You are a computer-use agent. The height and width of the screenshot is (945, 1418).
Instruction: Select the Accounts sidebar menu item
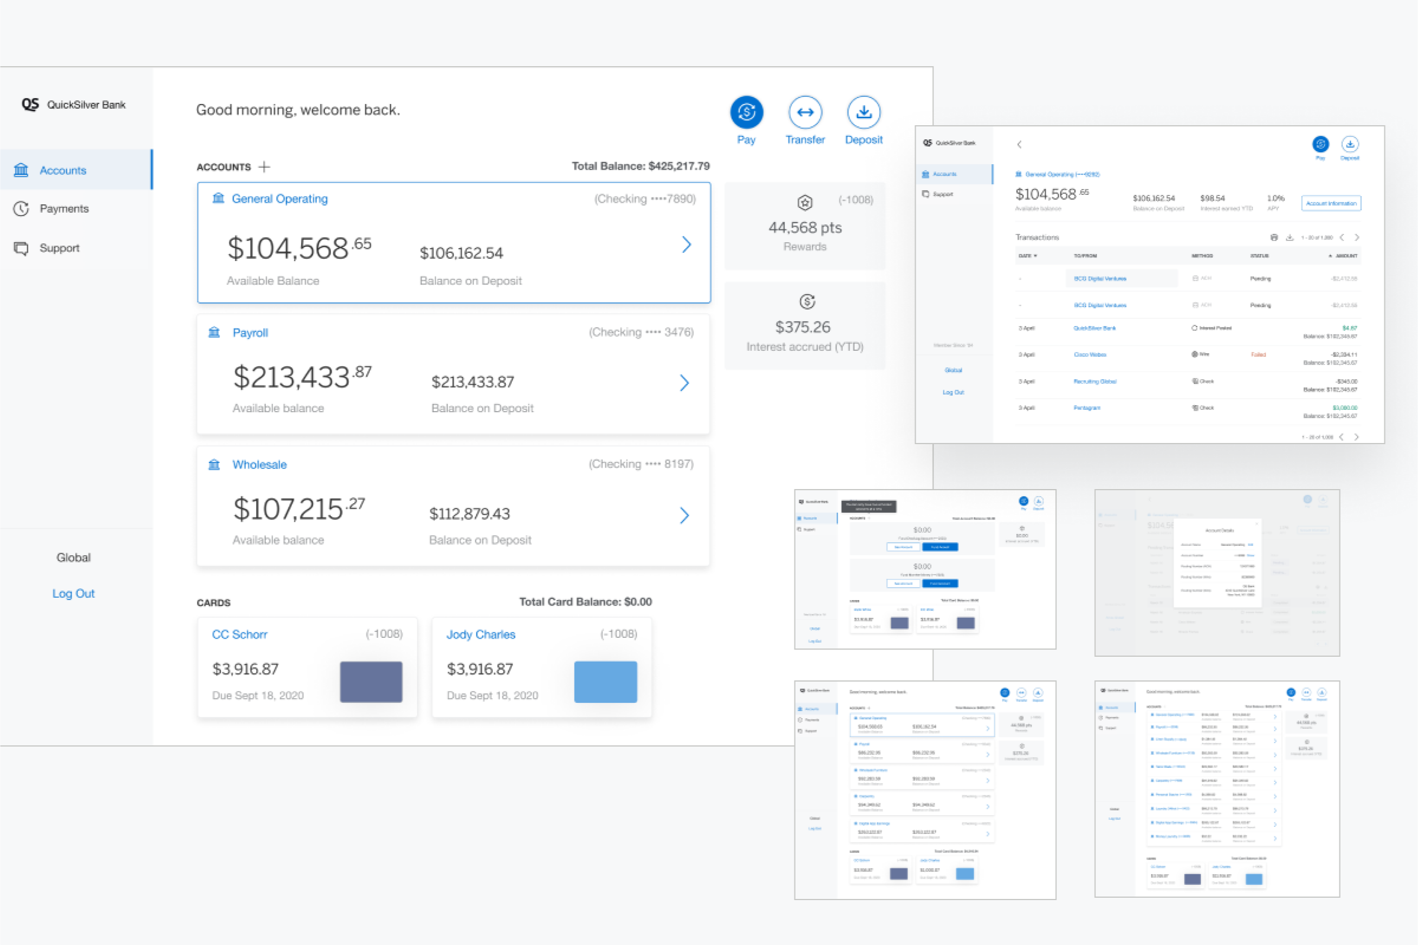point(63,171)
